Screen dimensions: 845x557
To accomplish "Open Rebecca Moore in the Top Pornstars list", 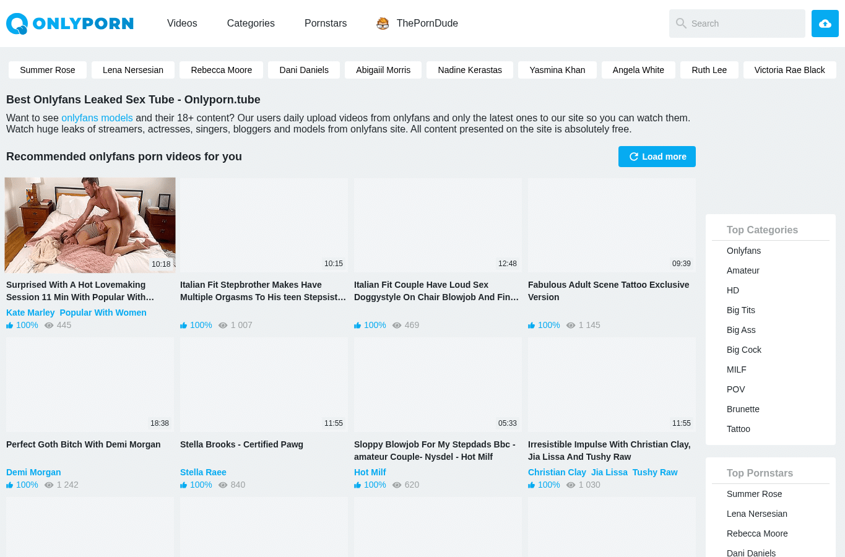I will (x=757, y=533).
